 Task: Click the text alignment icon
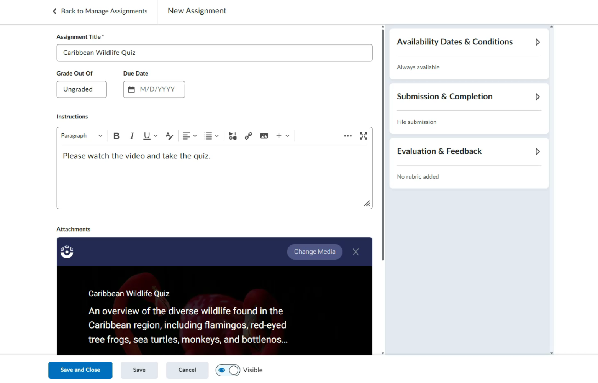point(186,136)
